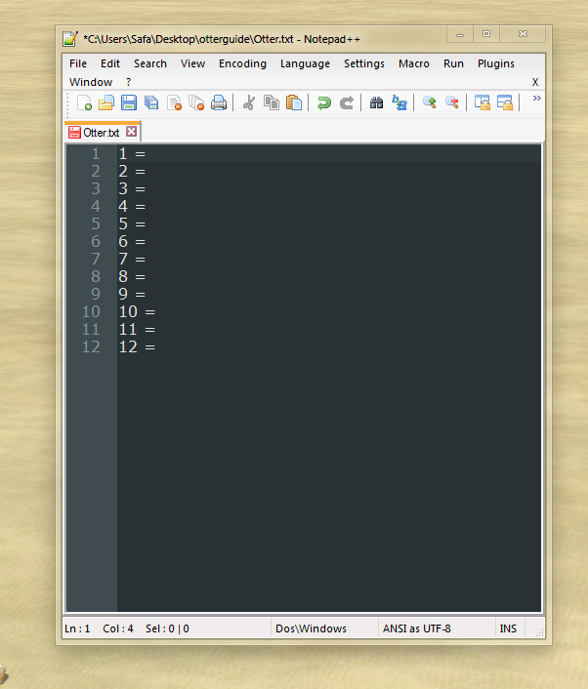
Task: Place cursor on text line '5 ='
Action: coord(132,224)
